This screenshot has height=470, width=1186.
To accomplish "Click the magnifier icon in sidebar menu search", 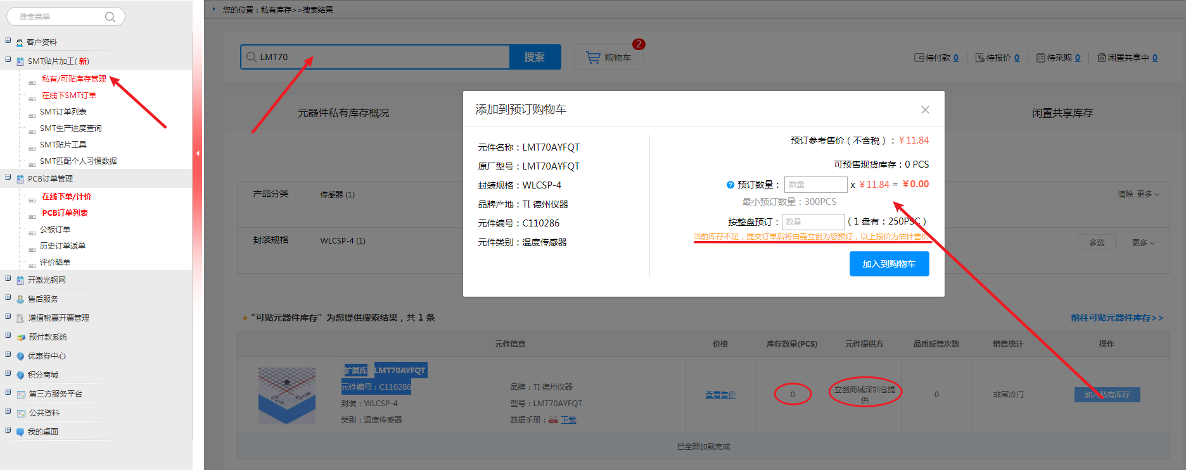I will (x=110, y=17).
